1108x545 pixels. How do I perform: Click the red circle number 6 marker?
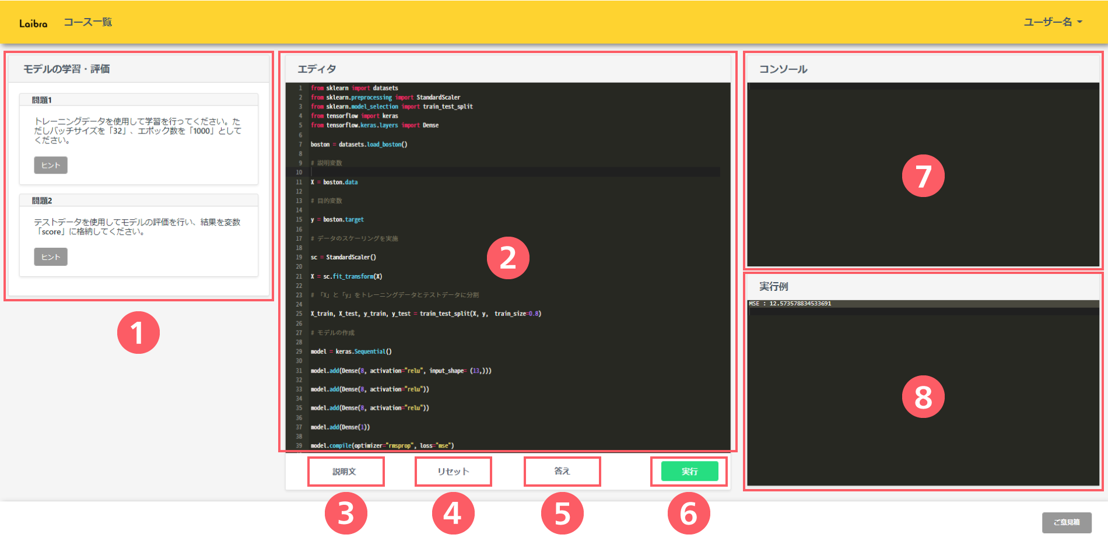pyautogui.click(x=689, y=514)
